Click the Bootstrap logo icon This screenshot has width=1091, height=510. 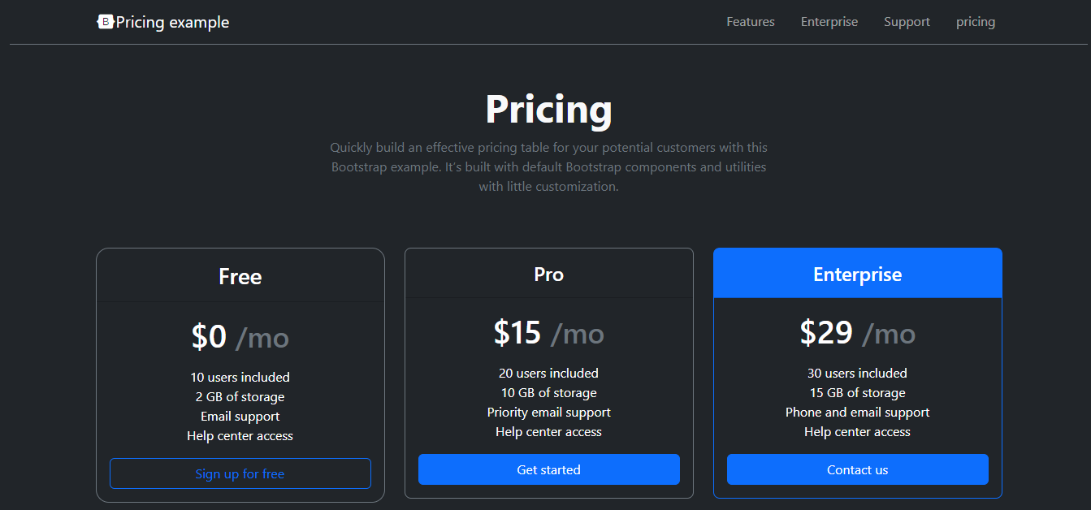point(105,22)
